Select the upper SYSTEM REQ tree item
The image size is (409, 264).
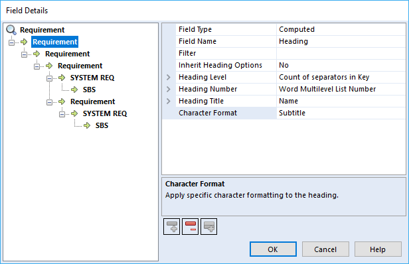point(92,78)
